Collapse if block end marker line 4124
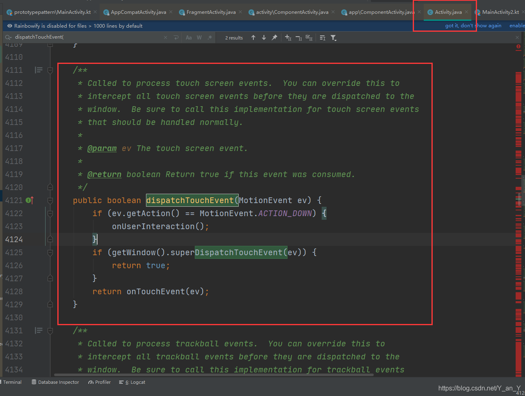Screen dimensions: 525x396 click(50, 239)
